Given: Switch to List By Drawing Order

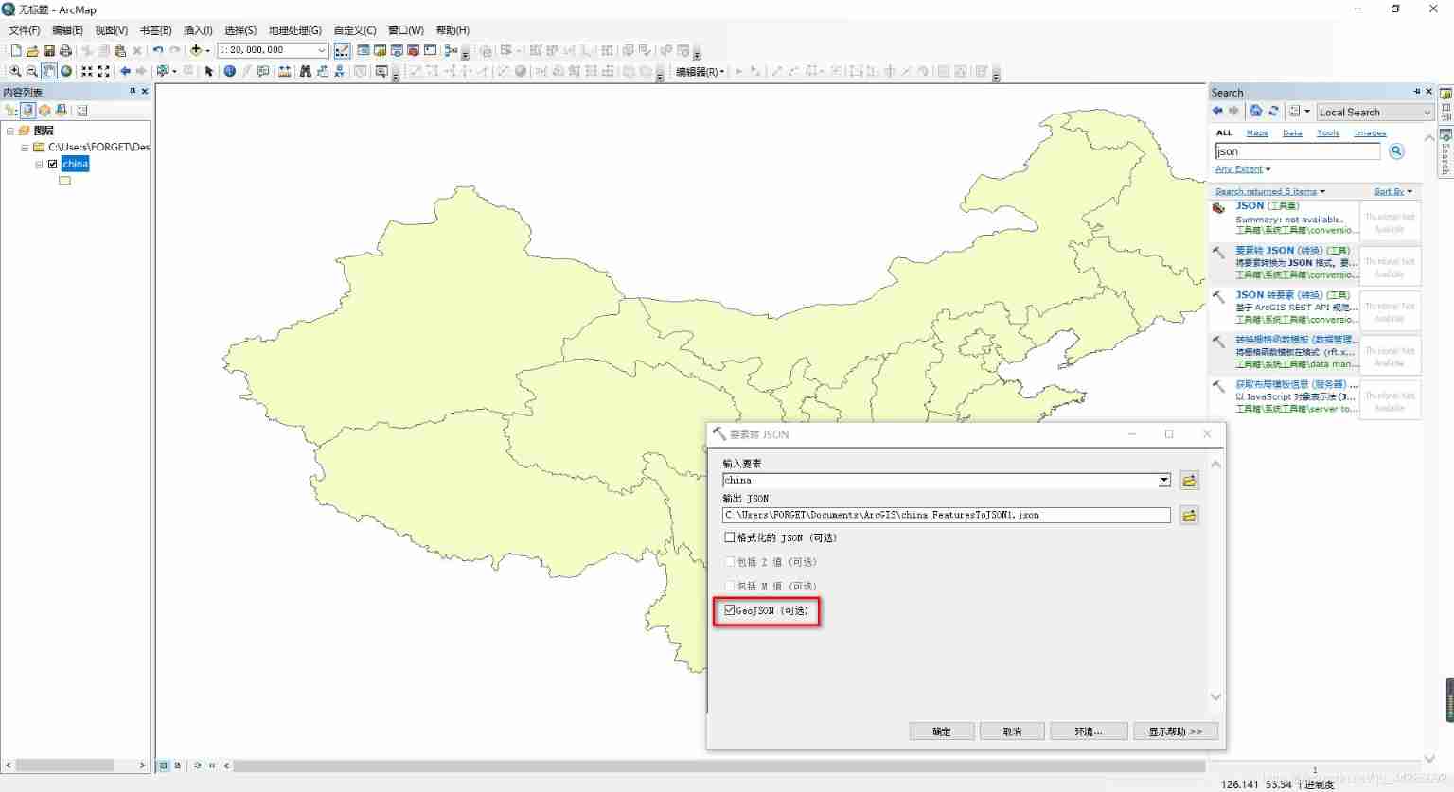Looking at the screenshot, I should (x=11, y=111).
